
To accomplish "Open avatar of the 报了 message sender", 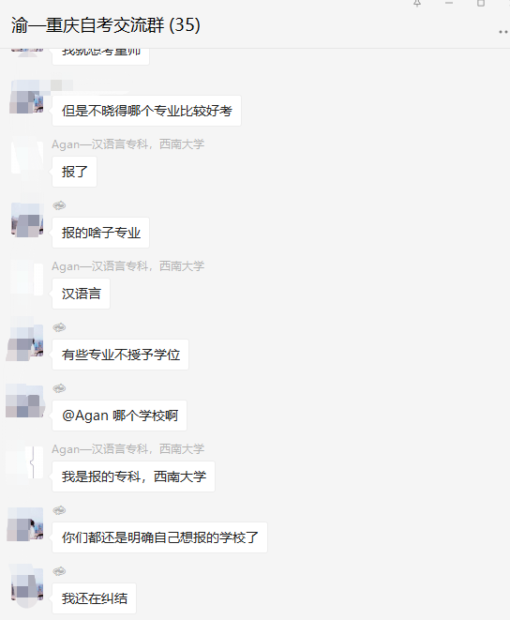I will (27, 158).
